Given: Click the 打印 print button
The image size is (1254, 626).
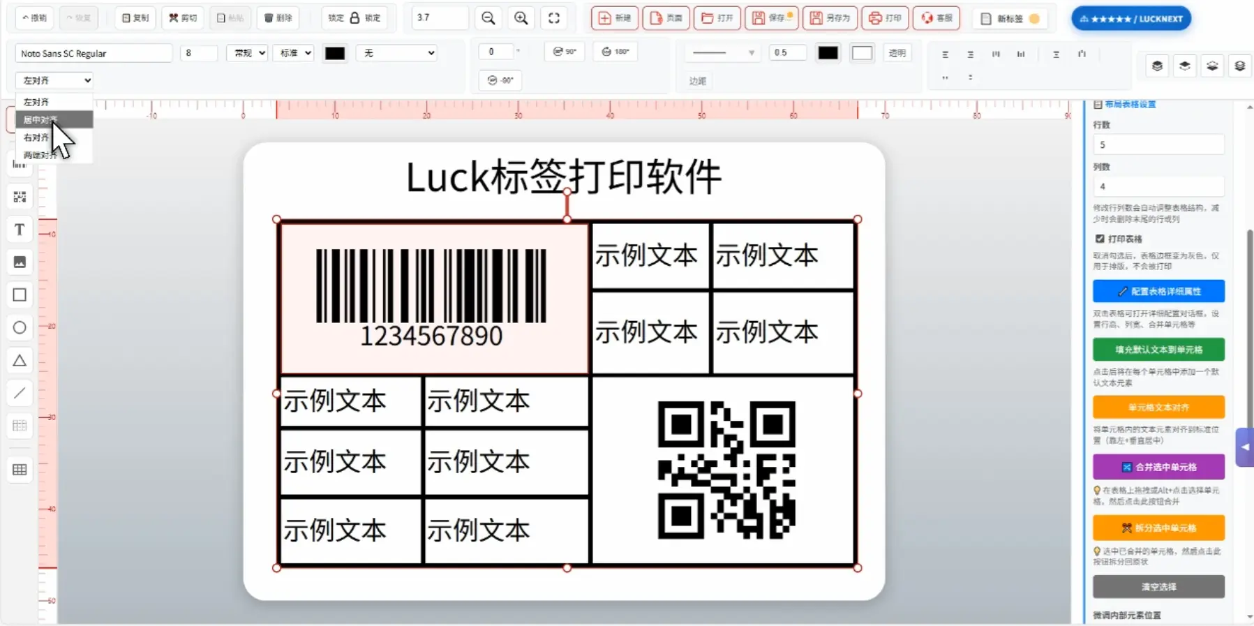Looking at the screenshot, I should 886,18.
